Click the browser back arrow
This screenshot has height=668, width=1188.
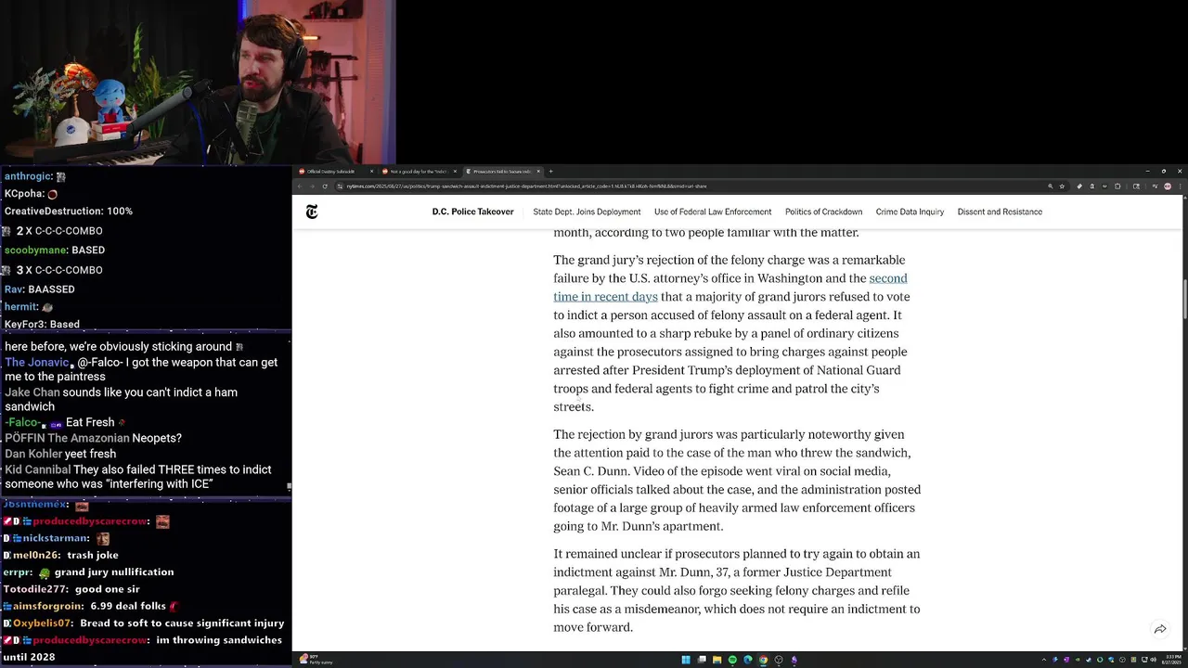(300, 186)
